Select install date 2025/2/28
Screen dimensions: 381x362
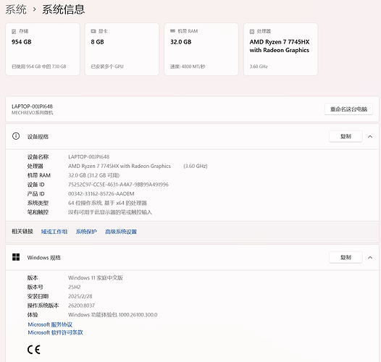80,296
